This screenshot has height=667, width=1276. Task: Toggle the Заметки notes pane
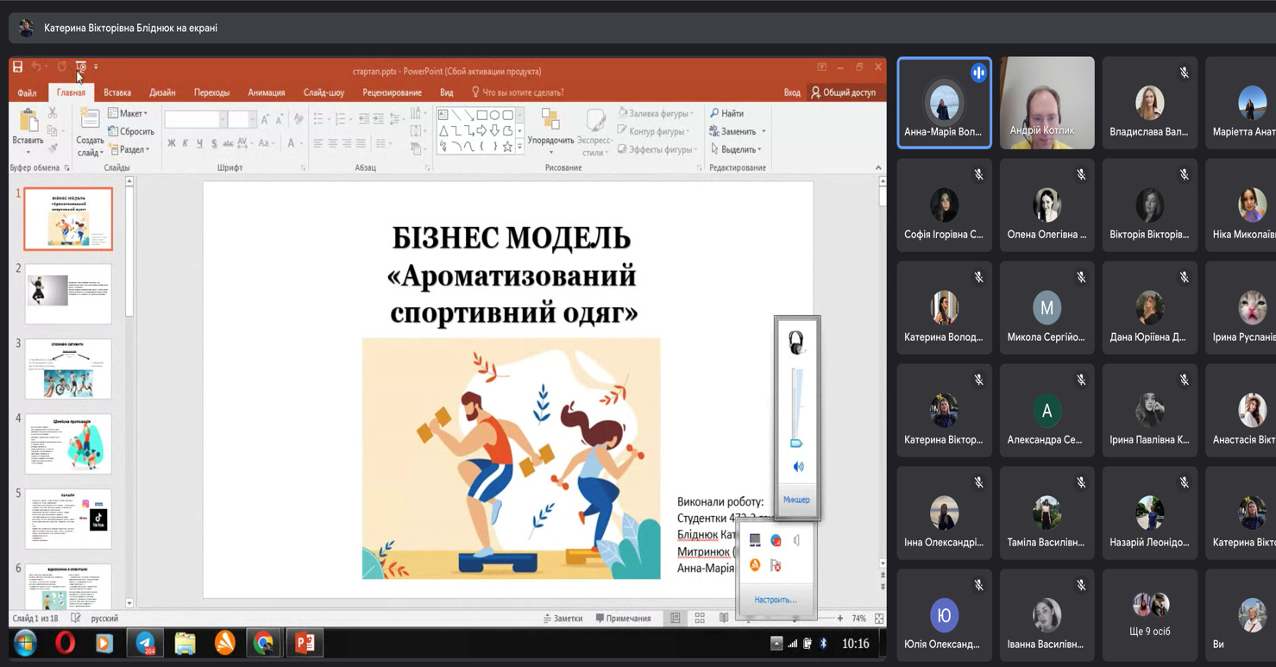pos(563,619)
